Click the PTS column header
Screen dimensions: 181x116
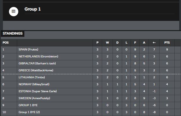coord(167,43)
